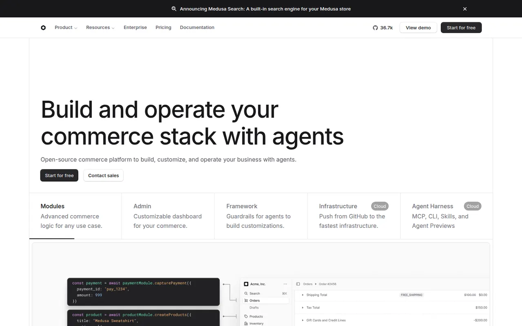Switch to the Framework feature tab

coord(261,216)
